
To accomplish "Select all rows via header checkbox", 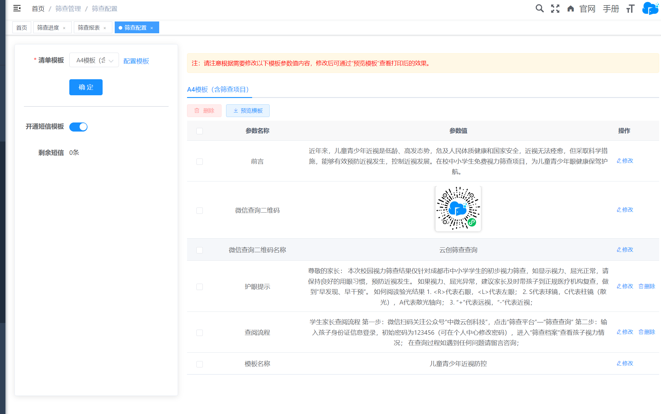I will [x=199, y=131].
